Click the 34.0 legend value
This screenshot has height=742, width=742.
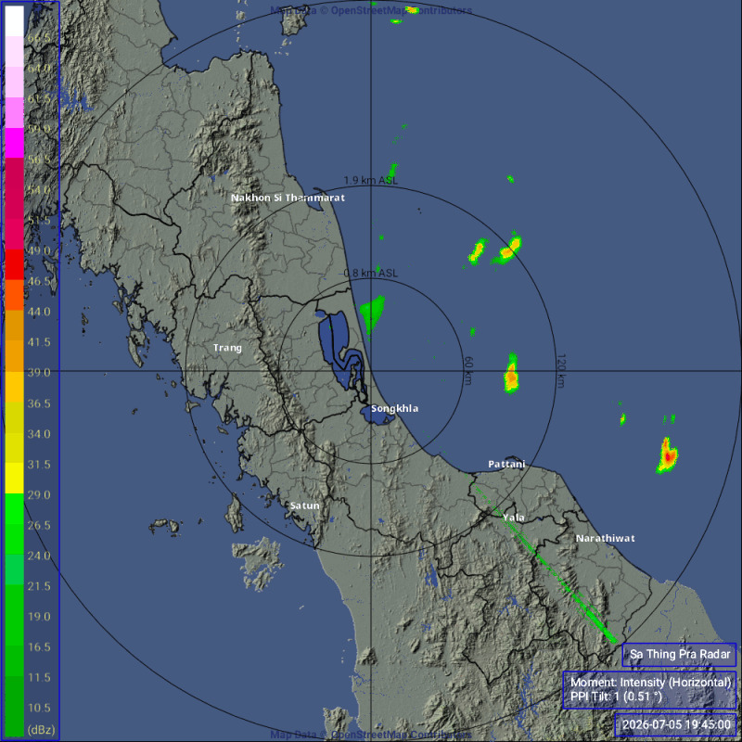point(39,433)
